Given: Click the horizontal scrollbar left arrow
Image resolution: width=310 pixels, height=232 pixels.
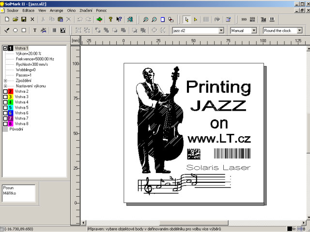Looking at the screenshot, I should [x=83, y=223].
